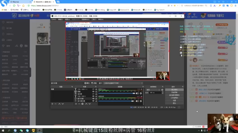This screenshot has height=133, width=238.
Task: Pop out the Controls dock panel
Action: click(183, 87)
